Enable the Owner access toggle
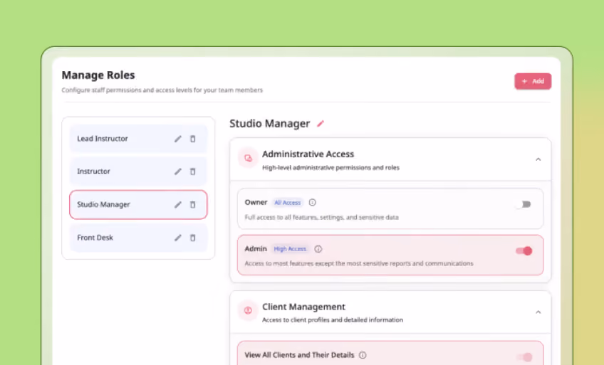 coord(523,204)
